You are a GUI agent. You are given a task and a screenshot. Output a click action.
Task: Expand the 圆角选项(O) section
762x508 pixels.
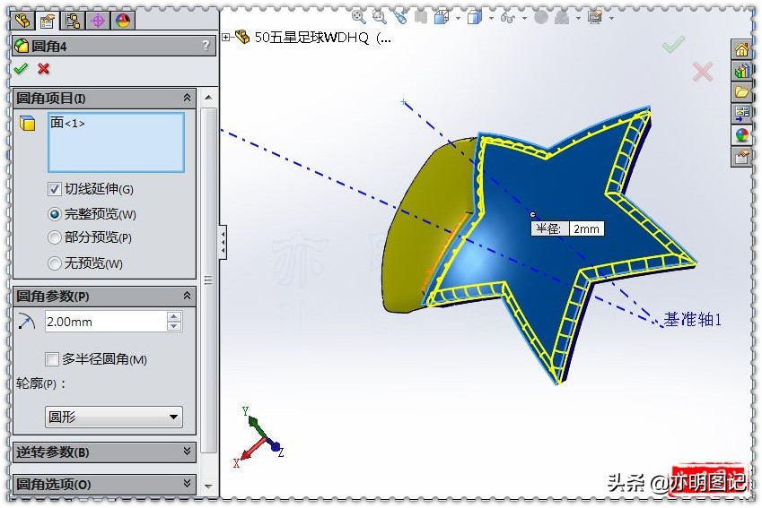pyautogui.click(x=187, y=484)
